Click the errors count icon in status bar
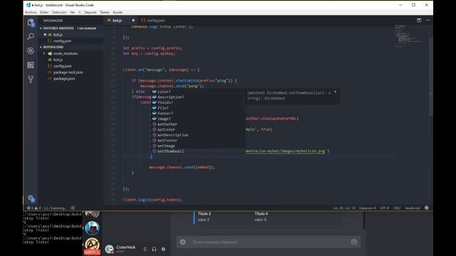 tap(28, 208)
